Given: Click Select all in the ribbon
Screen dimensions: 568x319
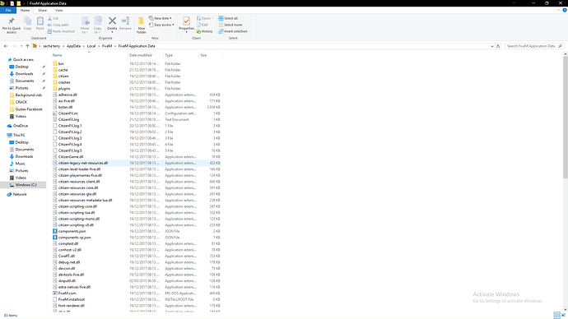Looking at the screenshot, I should [228, 18].
